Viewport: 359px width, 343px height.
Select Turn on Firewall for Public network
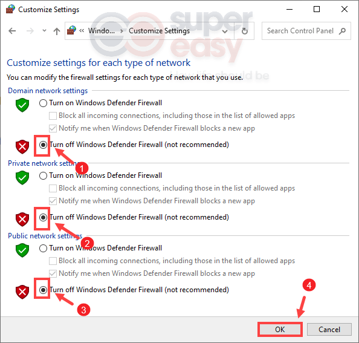point(43,248)
